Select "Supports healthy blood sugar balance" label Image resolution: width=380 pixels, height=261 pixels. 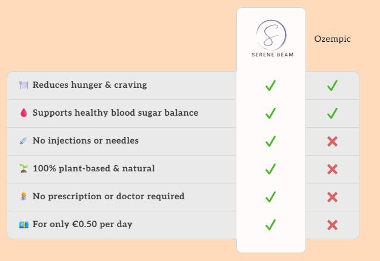[115, 113]
